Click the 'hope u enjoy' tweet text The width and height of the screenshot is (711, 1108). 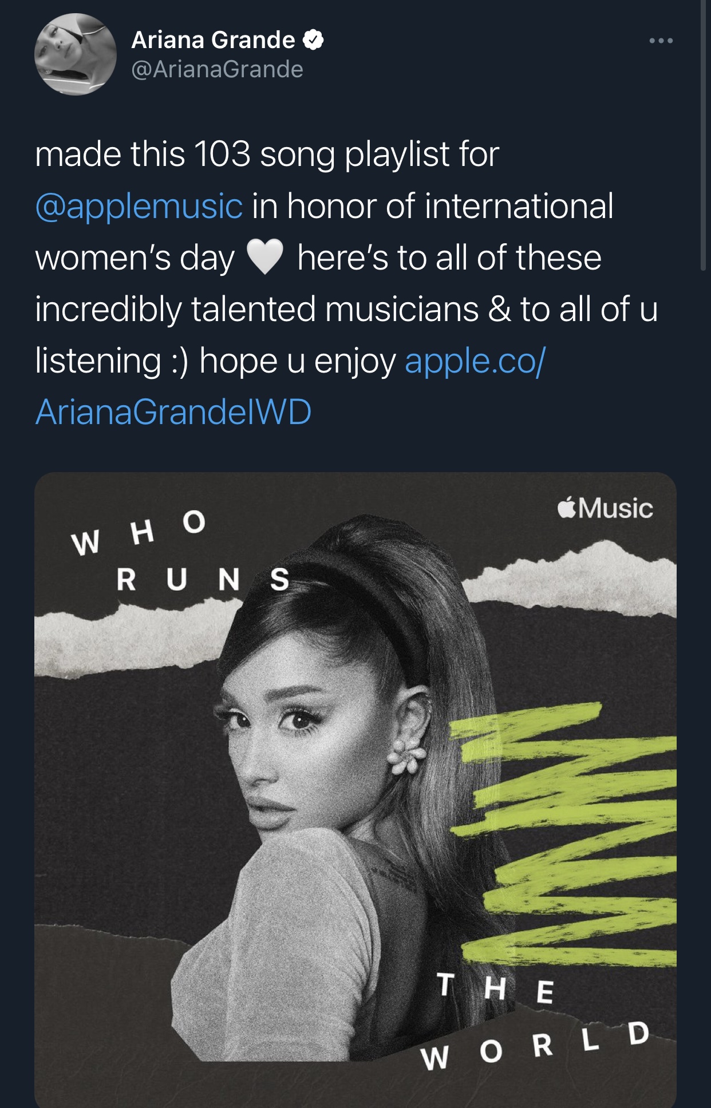pyautogui.click(x=297, y=361)
